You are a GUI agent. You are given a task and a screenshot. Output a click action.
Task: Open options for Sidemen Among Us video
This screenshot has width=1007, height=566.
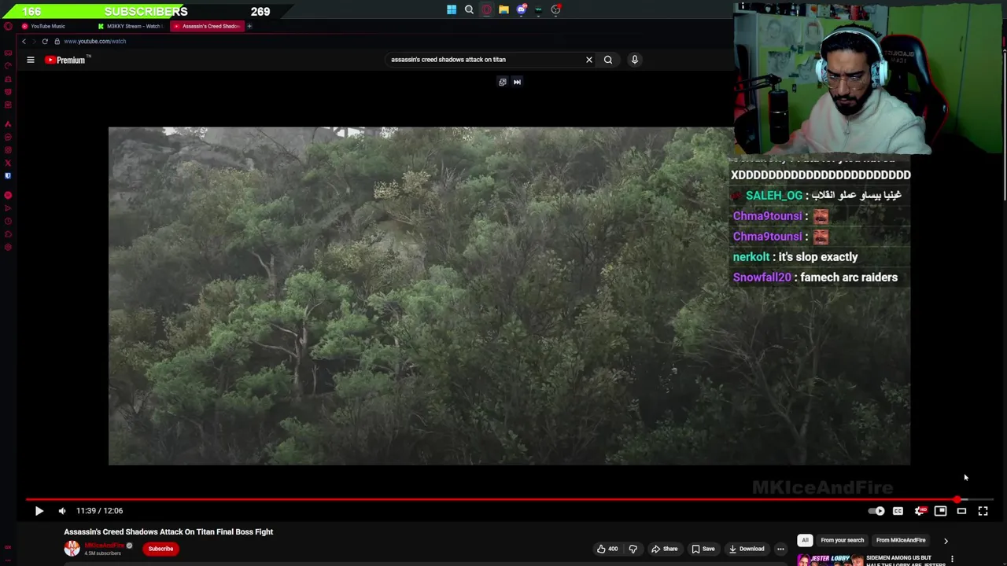pos(952,559)
